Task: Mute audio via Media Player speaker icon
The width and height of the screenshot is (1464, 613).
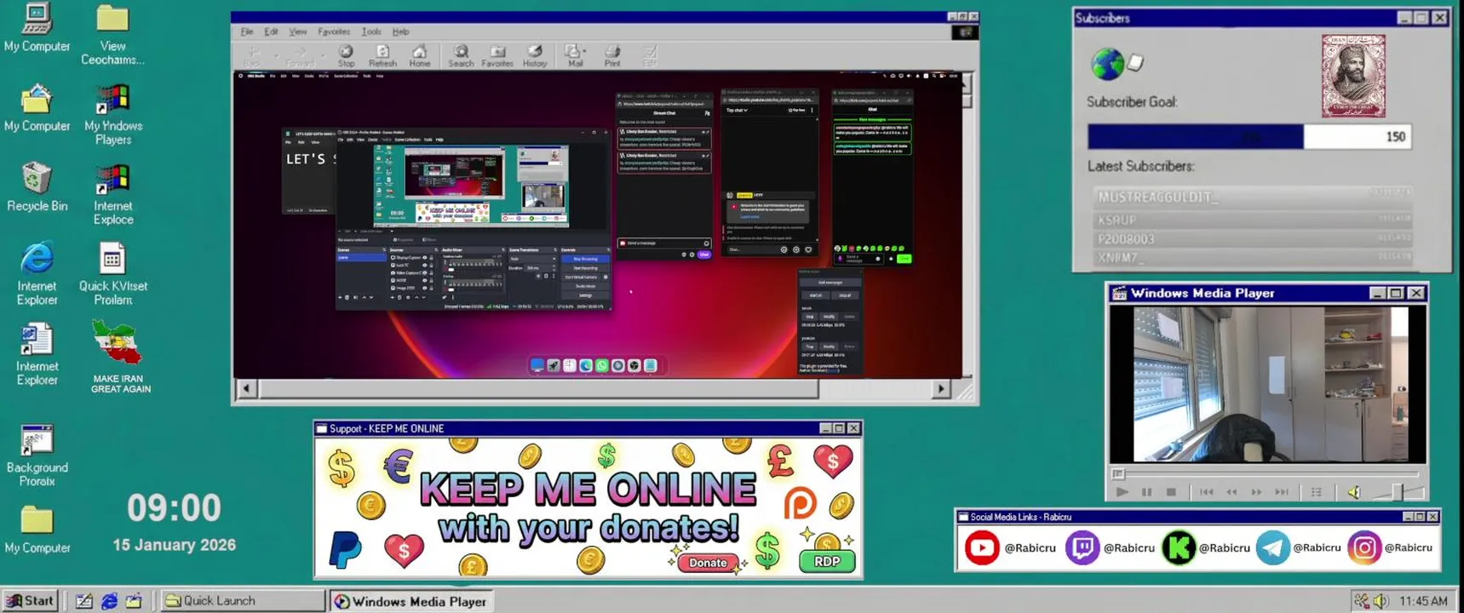Action: coord(1353,492)
